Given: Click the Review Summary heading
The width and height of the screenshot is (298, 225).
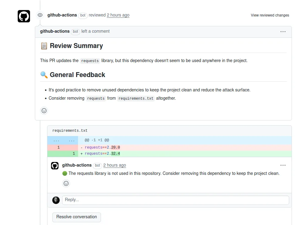Looking at the screenshot, I should point(76,46).
